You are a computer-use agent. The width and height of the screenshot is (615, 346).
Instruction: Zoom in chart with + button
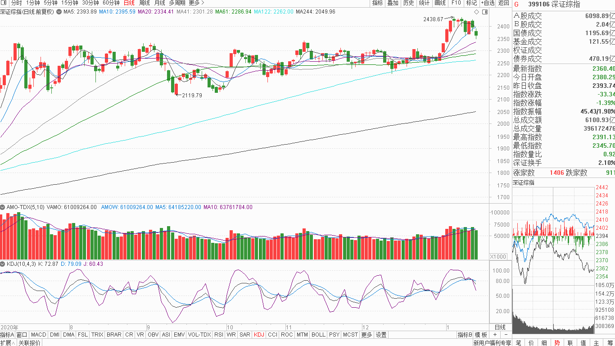pos(495,335)
